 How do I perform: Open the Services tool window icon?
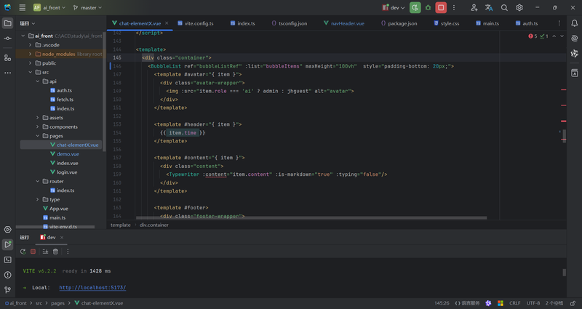click(7, 230)
